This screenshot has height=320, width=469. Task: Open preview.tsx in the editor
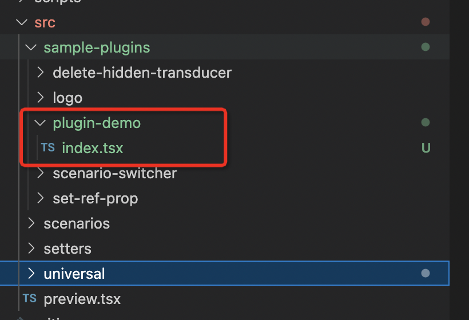click(x=82, y=299)
